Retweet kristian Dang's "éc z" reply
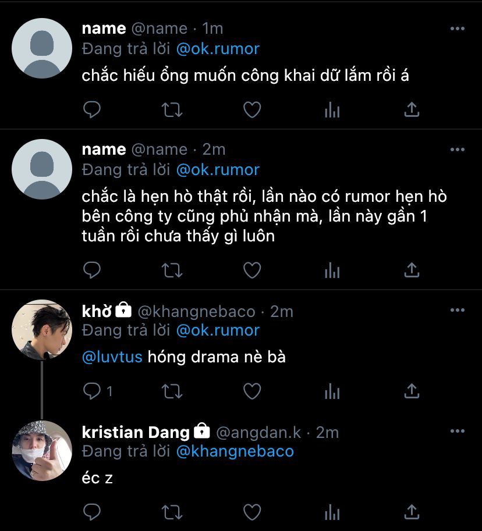482x531 pixels. [x=172, y=512]
